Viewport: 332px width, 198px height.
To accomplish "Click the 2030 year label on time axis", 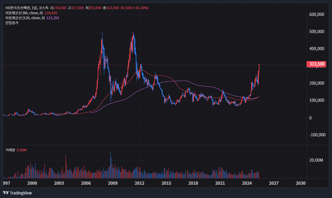I will pos(301,183).
